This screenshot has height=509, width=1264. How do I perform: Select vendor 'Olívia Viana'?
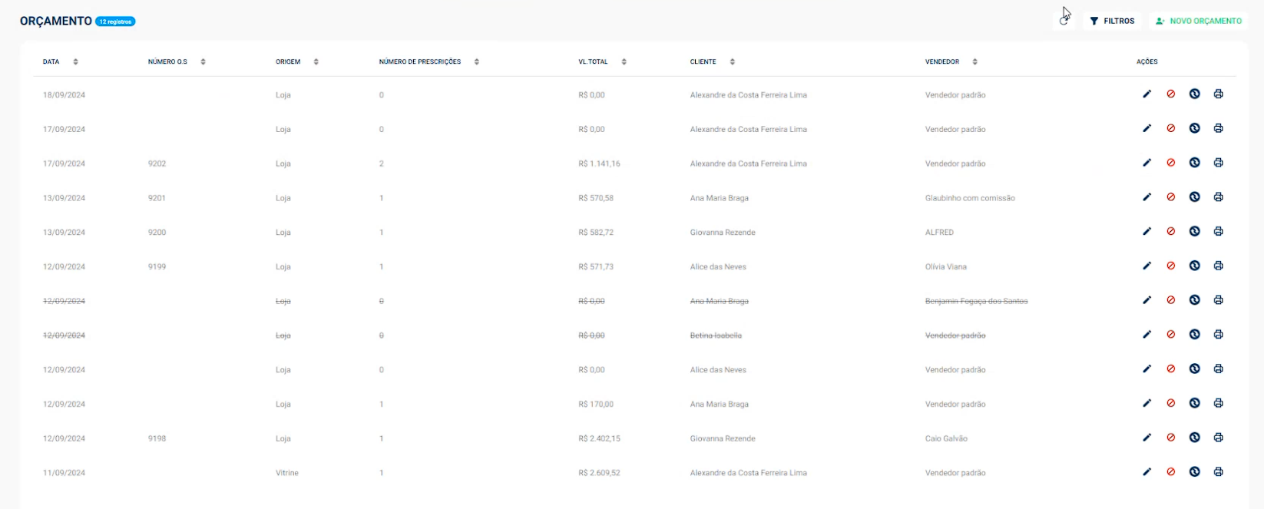pos(946,266)
